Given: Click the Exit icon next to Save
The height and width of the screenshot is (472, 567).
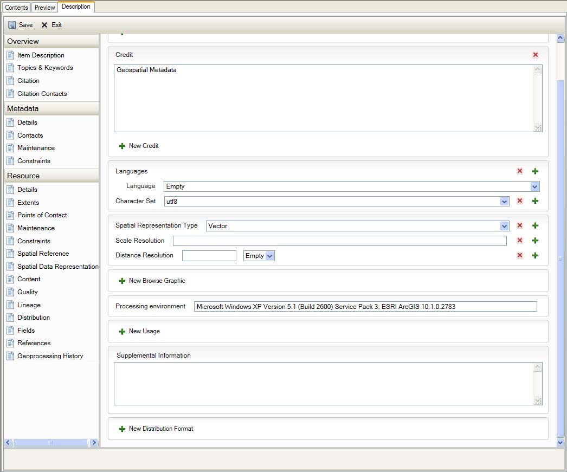Looking at the screenshot, I should pos(51,24).
